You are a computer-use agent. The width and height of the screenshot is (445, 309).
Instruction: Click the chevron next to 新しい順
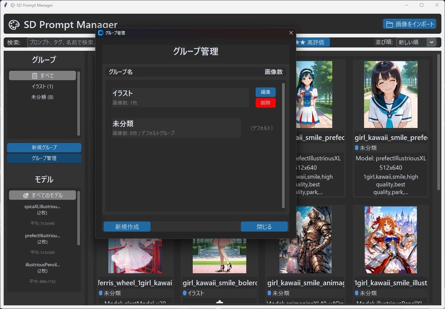(432, 42)
